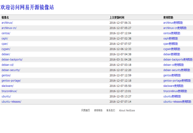Image resolution: width=193 pixels, height=133 pixels.
Task: View cpan使用帮助 help page
Action: tap(171, 44)
